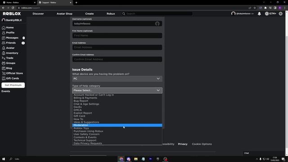Bookmark page with star icon
This screenshot has width=288, height=162.
(x=255, y=8)
